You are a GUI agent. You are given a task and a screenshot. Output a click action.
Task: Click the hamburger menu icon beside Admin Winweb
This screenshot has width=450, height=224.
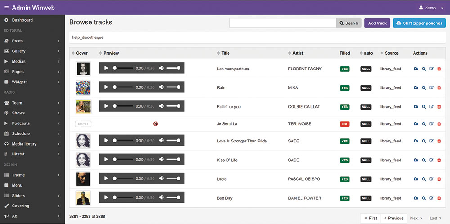click(x=6, y=8)
